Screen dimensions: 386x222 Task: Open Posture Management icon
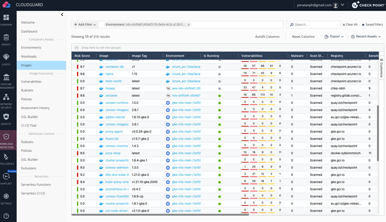coord(6,77)
